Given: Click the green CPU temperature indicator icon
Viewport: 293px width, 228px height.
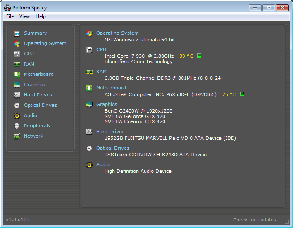Looking at the screenshot, I should pos(199,56).
